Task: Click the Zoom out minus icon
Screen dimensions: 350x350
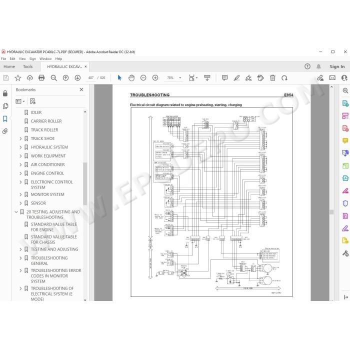Action: tap(143, 77)
